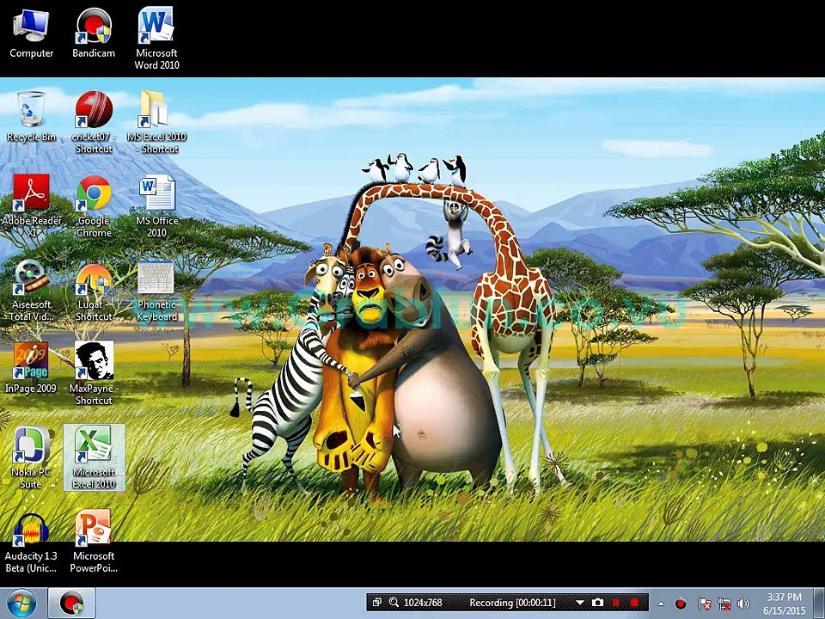The image size is (825, 619).
Task: Click the magnifier icon beside 1024x768
Action: [394, 603]
